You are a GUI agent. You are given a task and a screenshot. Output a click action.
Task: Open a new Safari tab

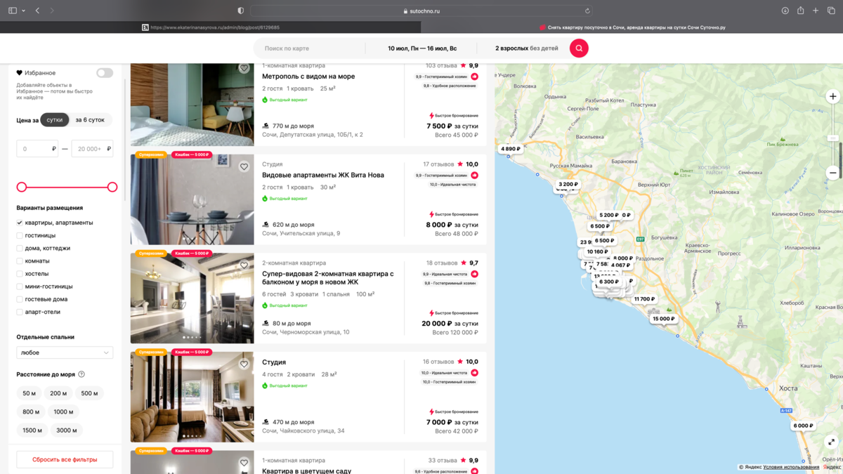click(x=816, y=11)
